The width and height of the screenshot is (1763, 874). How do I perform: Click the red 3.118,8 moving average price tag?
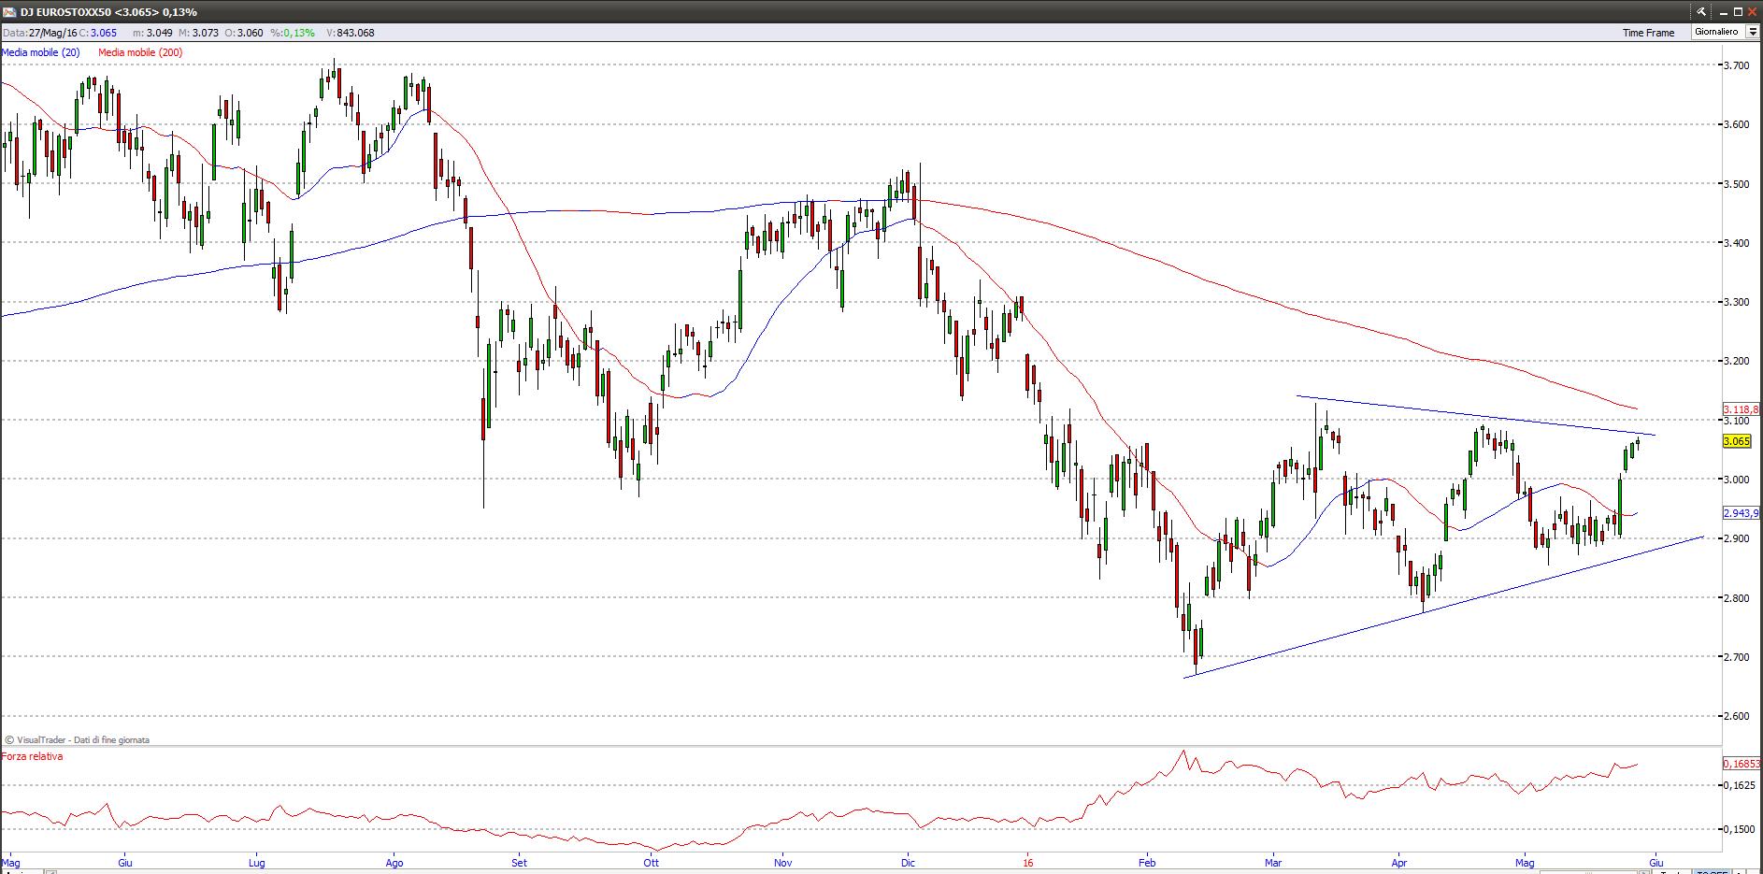[1741, 409]
